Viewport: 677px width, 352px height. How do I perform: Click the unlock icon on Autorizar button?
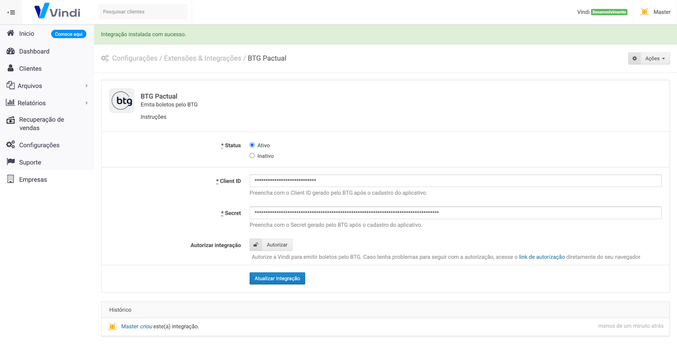tap(256, 245)
